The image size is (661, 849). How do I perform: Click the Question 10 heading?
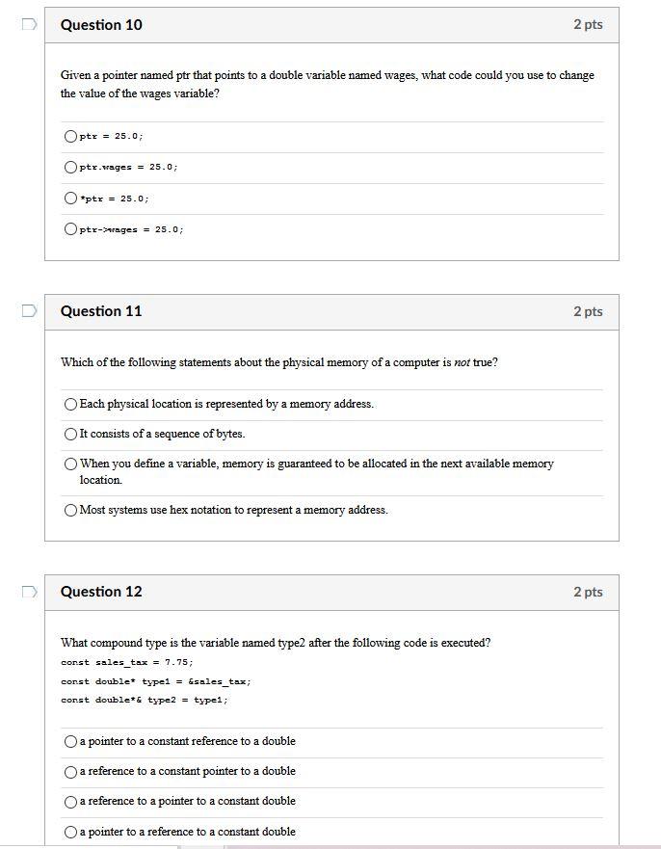[x=101, y=25]
